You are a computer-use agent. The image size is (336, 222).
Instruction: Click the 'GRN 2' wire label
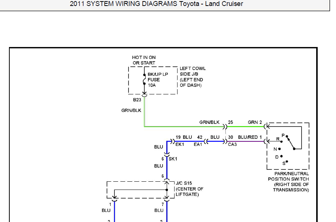coord(255,122)
